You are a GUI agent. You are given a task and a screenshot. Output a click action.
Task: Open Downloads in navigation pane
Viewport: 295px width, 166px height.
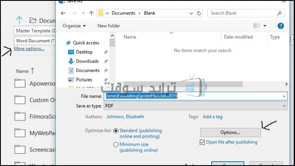click(83, 61)
